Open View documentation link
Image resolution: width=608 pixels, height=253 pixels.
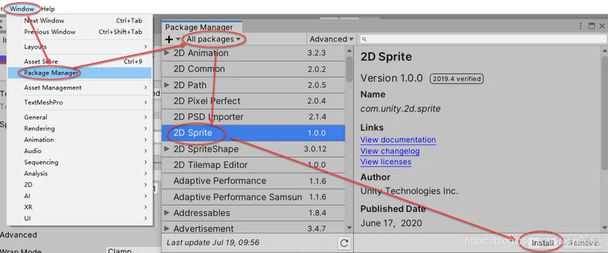tap(399, 140)
